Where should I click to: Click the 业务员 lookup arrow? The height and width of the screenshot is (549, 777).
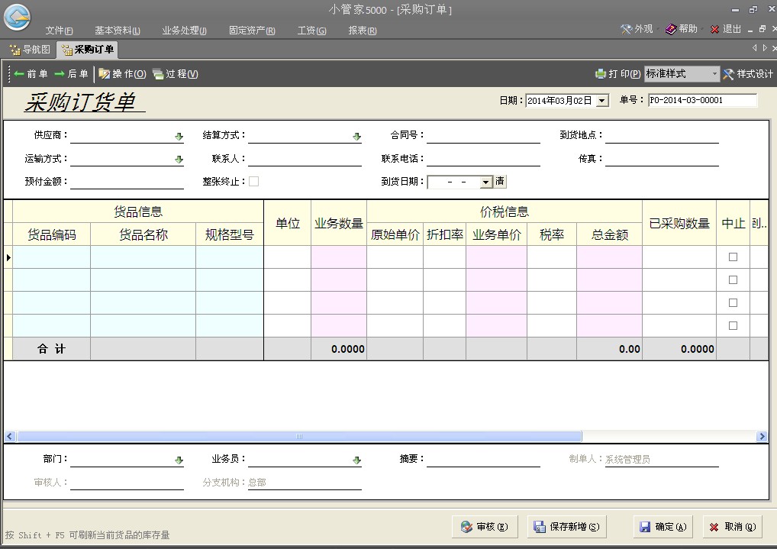point(356,460)
